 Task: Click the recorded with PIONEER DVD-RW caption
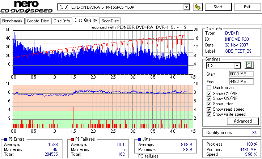(138, 27)
